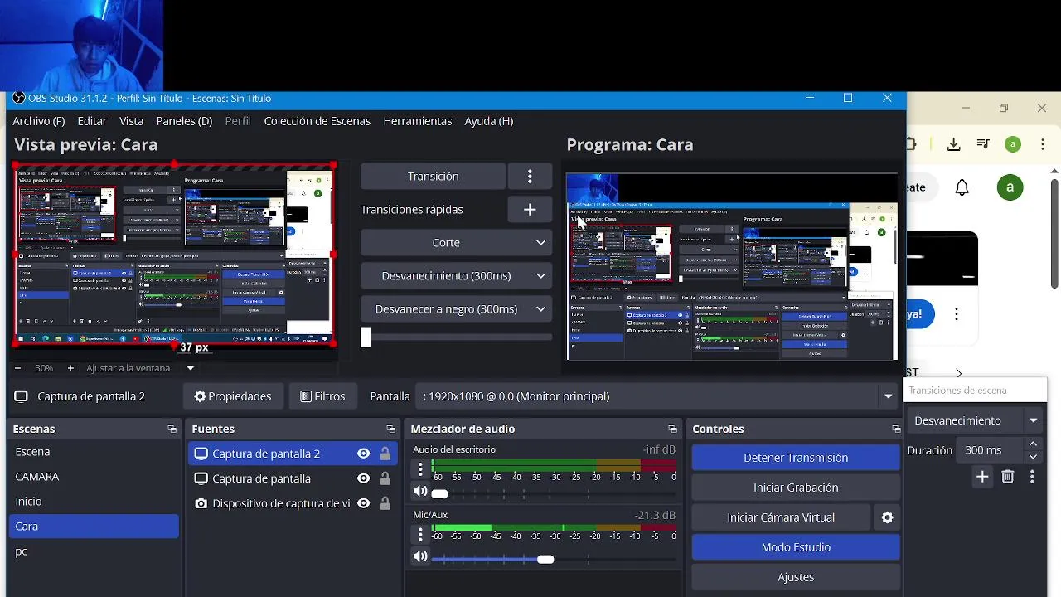1061x597 pixels.
Task: Click Detener Transmisión button
Action: [x=796, y=458]
